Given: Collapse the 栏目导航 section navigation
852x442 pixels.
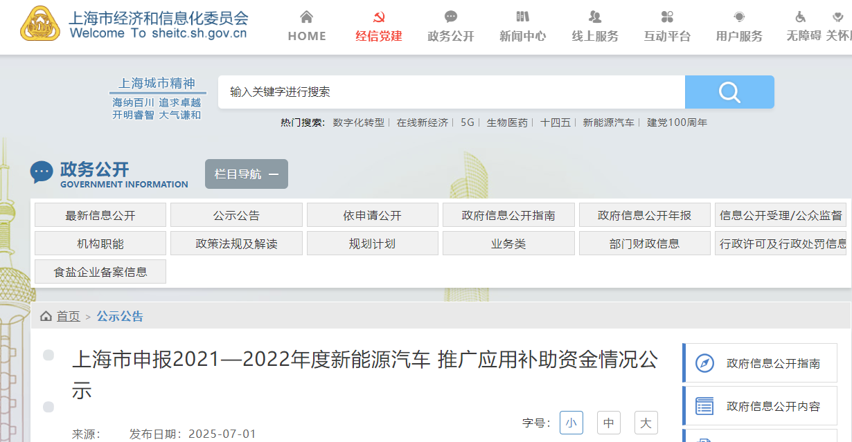Looking at the screenshot, I should click(246, 174).
